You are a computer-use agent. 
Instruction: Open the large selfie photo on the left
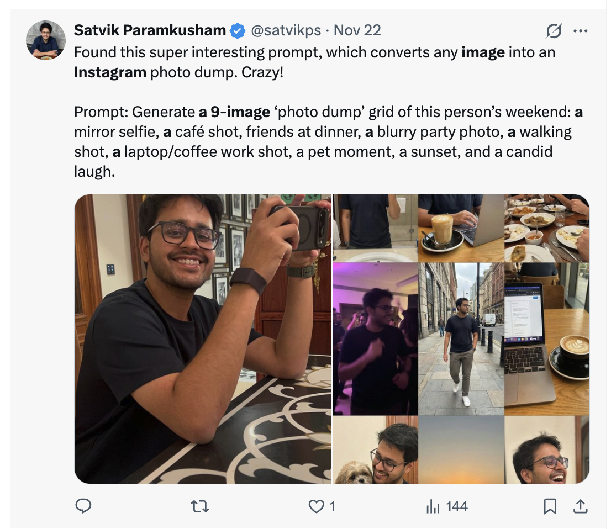pos(203,338)
